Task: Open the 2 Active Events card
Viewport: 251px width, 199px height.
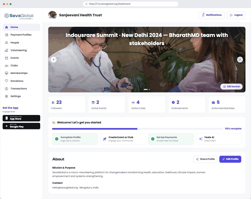Action: (106, 105)
